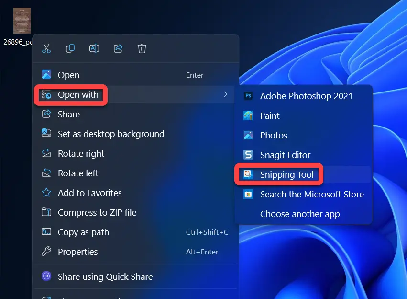Select Rotate left menu entry
Viewport: 407px width, 299px height.
tap(135, 173)
